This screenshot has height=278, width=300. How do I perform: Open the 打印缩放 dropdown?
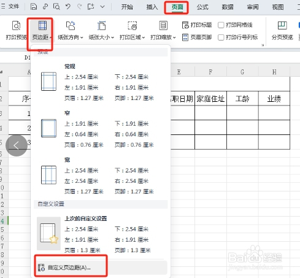click(x=163, y=30)
